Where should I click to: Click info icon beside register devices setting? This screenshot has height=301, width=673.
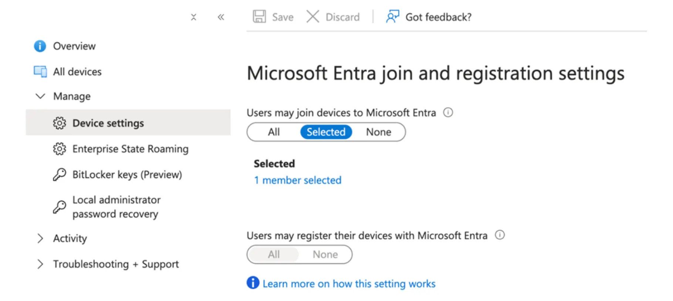(500, 235)
